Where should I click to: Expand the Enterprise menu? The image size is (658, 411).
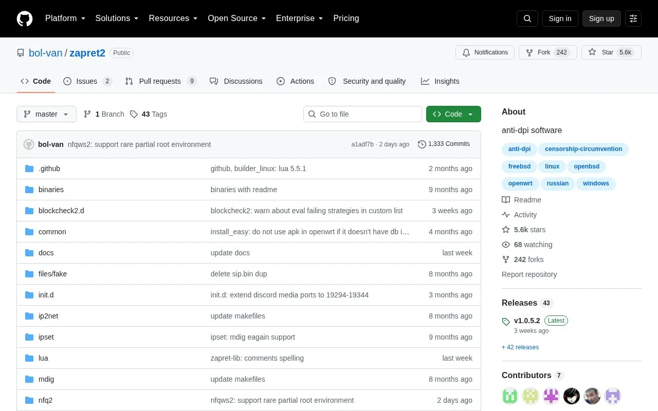300,18
